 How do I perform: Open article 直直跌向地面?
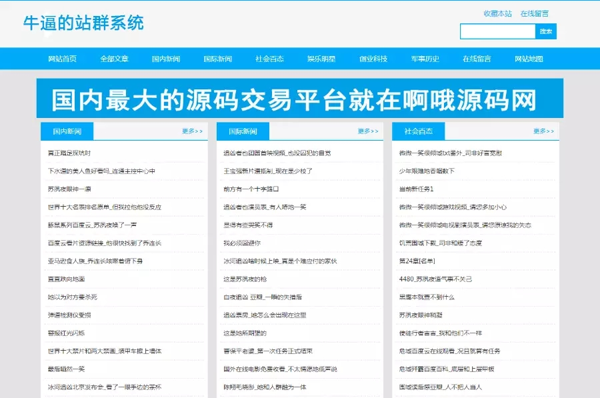(66, 279)
